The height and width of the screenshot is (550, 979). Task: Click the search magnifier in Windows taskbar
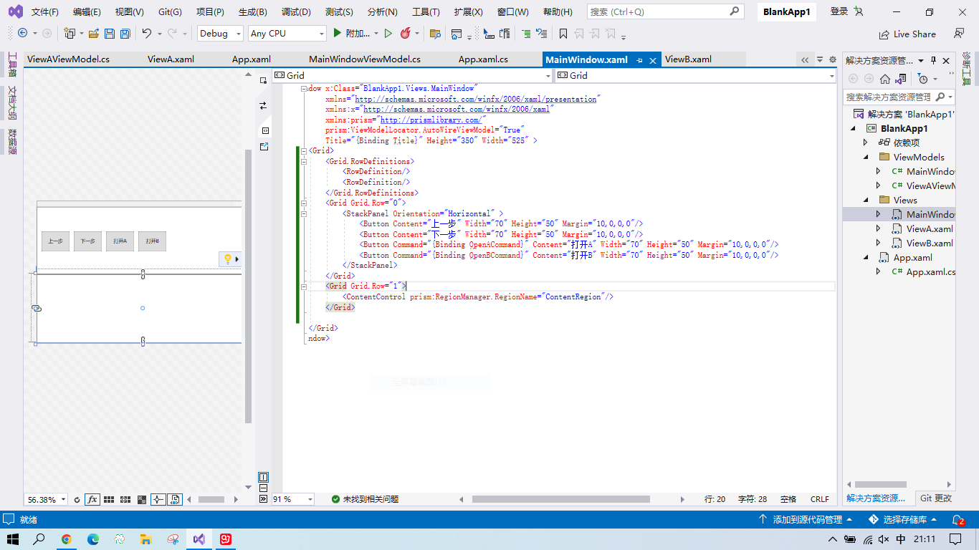click(x=39, y=539)
